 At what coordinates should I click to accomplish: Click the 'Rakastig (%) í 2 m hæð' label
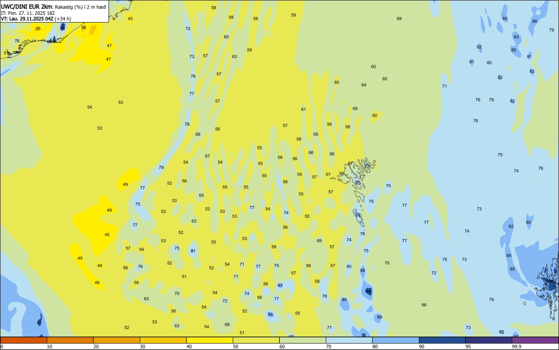pyautogui.click(x=80, y=7)
